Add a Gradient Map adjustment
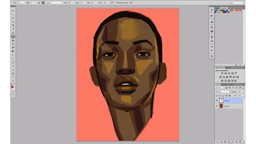 [x=236, y=81]
